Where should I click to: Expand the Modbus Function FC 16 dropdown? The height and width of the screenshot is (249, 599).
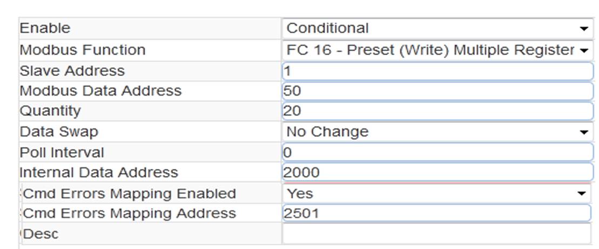438,50
